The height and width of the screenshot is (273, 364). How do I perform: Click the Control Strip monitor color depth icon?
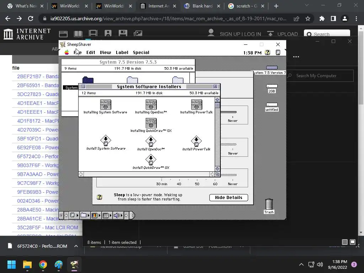click(x=94, y=215)
